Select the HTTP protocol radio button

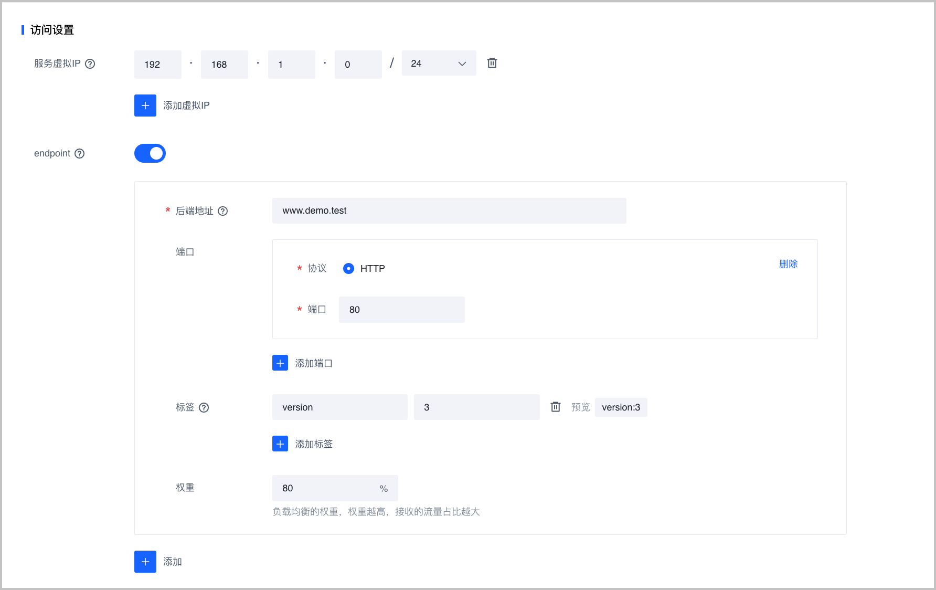(348, 269)
